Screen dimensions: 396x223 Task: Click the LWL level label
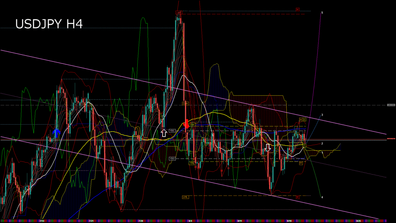[185, 197]
